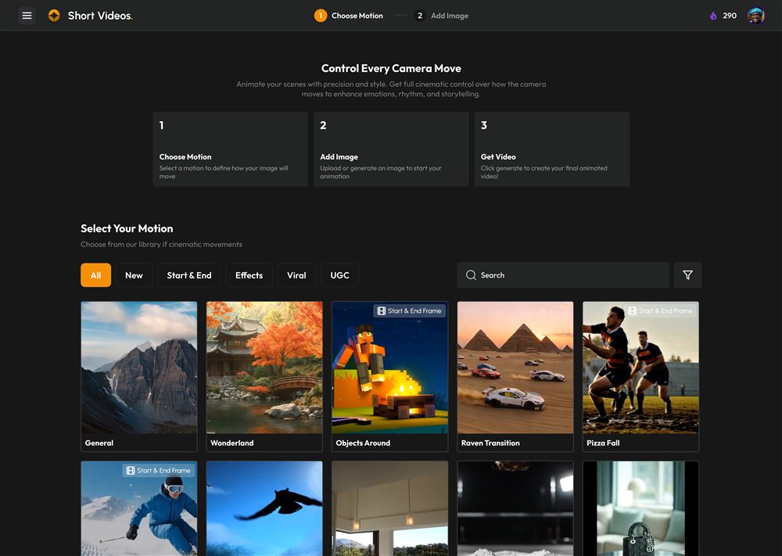The height and width of the screenshot is (556, 782).
Task: Click the 'Control Every Camera Move' heading
Action: pyautogui.click(x=391, y=68)
